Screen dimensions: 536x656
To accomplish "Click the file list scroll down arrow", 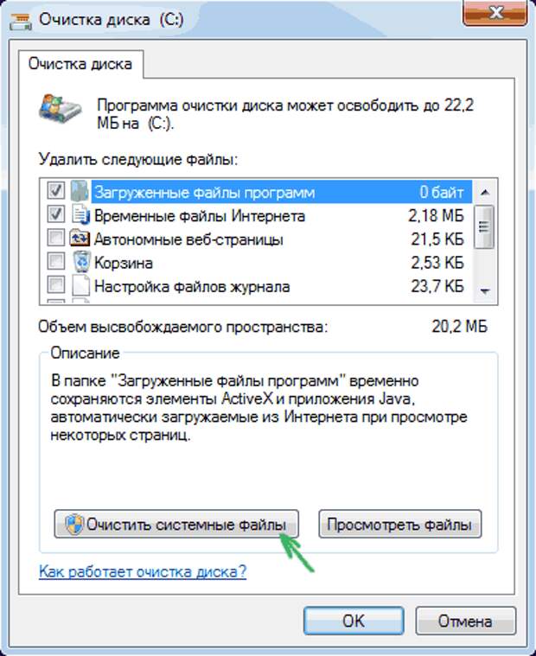I will coord(485,290).
